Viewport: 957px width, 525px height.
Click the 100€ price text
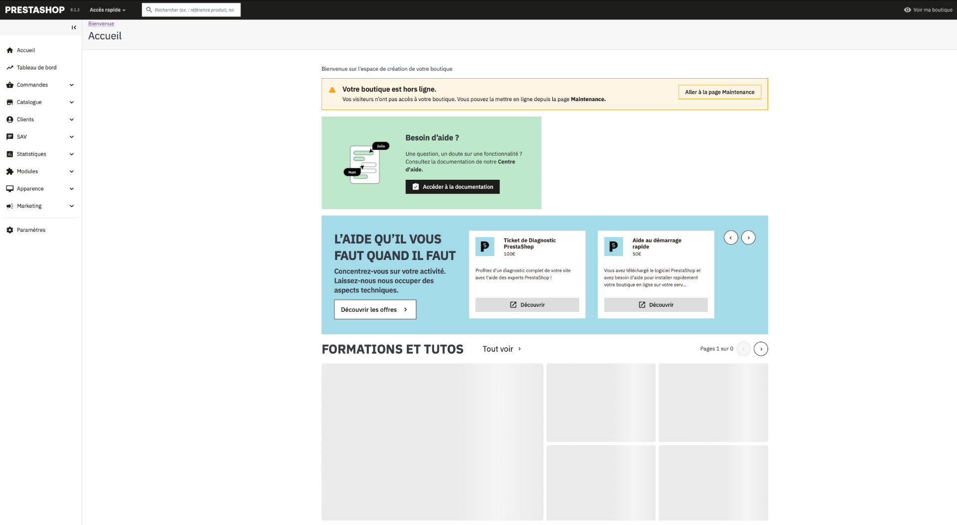point(509,254)
